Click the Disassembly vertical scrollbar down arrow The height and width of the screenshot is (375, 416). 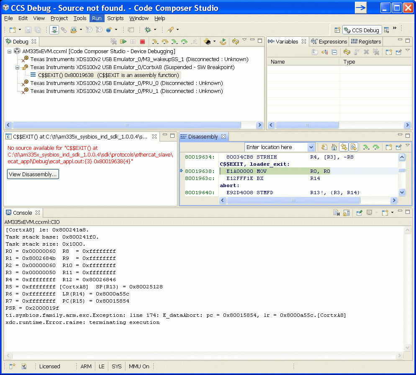coord(402,193)
